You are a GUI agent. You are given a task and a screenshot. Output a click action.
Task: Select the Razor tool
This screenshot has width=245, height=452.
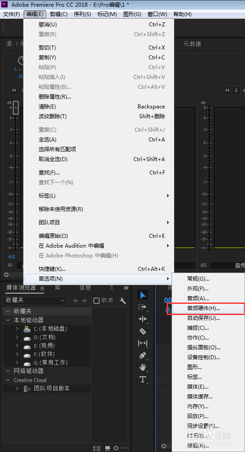point(142,331)
